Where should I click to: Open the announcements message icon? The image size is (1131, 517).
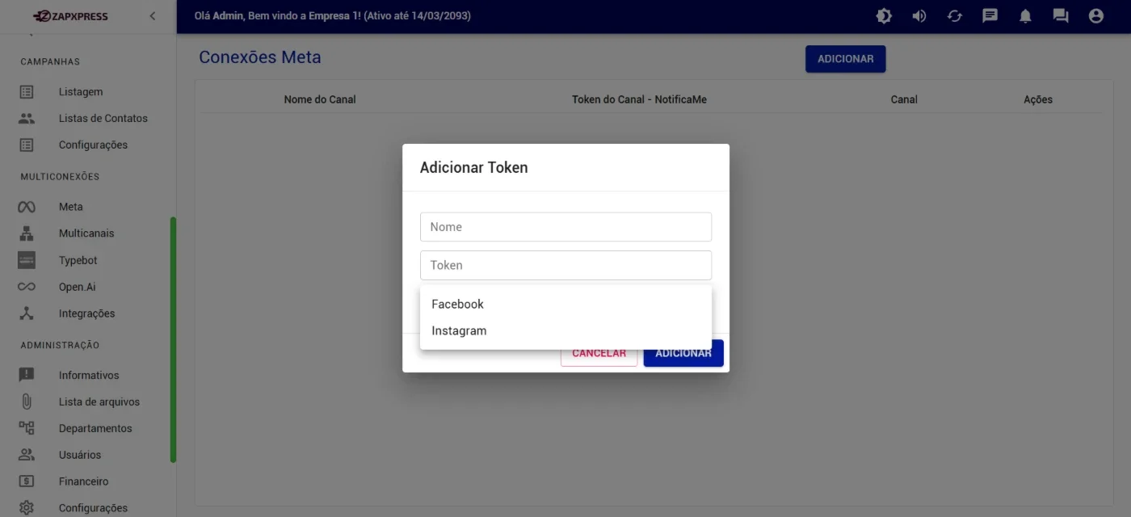tap(990, 15)
